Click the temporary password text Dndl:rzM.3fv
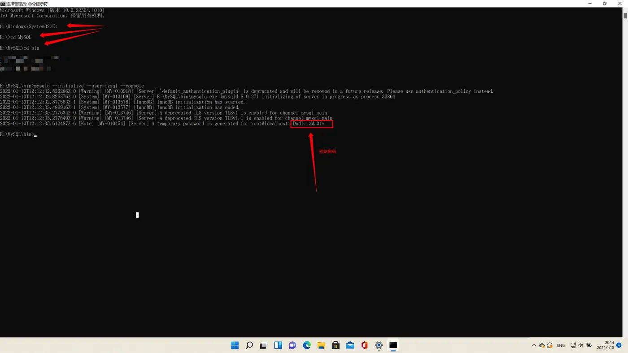The height and width of the screenshot is (353, 628). pyautogui.click(x=309, y=124)
